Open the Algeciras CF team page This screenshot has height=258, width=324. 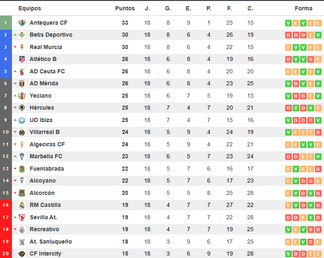click(x=47, y=144)
